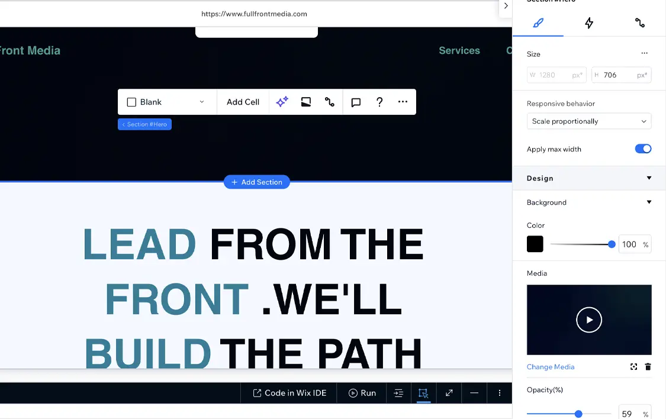
Task: Click the connect data icon in floating toolbar
Action: [x=330, y=102]
